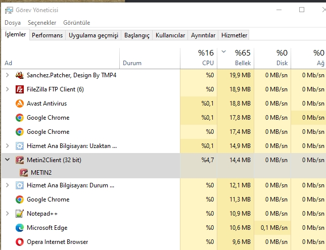
Task: Open the Hizmetler tab
Action: pos(234,35)
